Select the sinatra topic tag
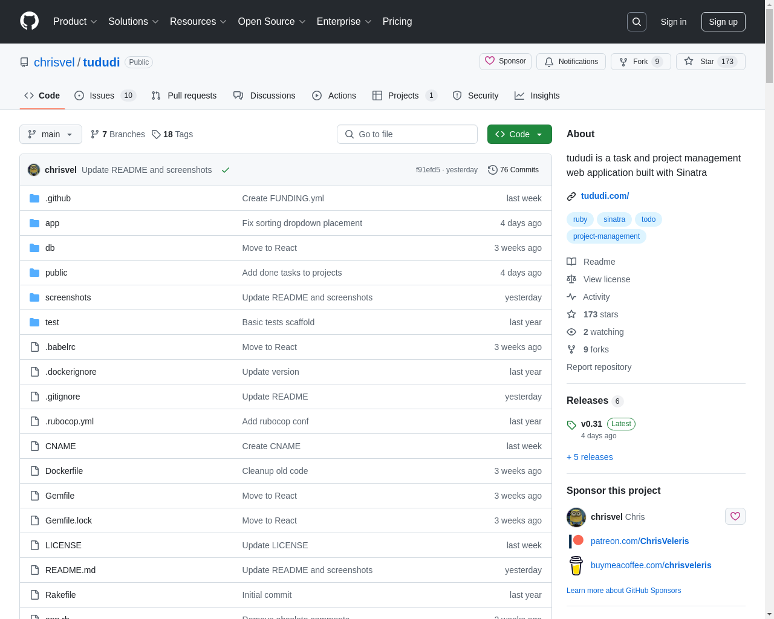This screenshot has height=619, width=774. [x=614, y=219]
